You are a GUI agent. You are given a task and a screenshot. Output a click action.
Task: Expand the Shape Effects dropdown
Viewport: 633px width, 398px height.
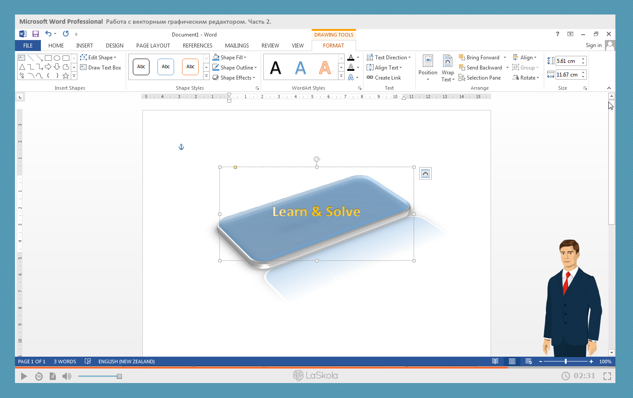(254, 78)
